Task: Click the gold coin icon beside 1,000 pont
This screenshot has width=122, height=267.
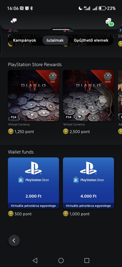Action: click(66, 214)
